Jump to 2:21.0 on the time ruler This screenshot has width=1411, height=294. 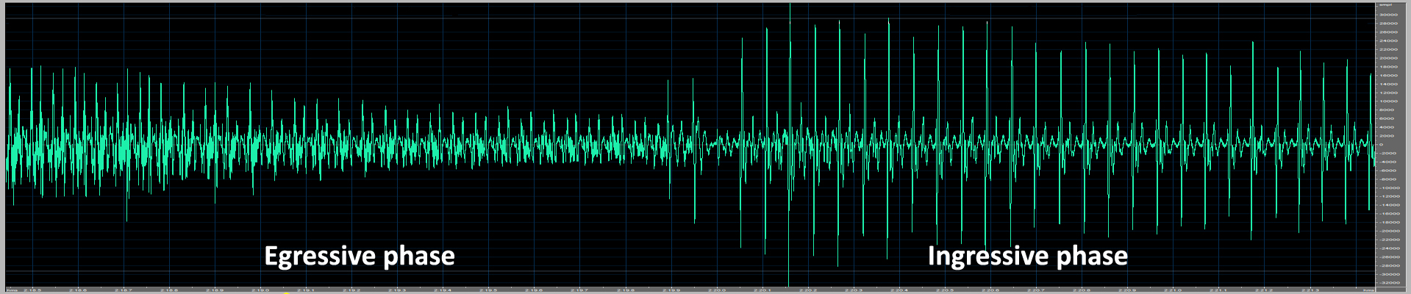click(x=1173, y=290)
